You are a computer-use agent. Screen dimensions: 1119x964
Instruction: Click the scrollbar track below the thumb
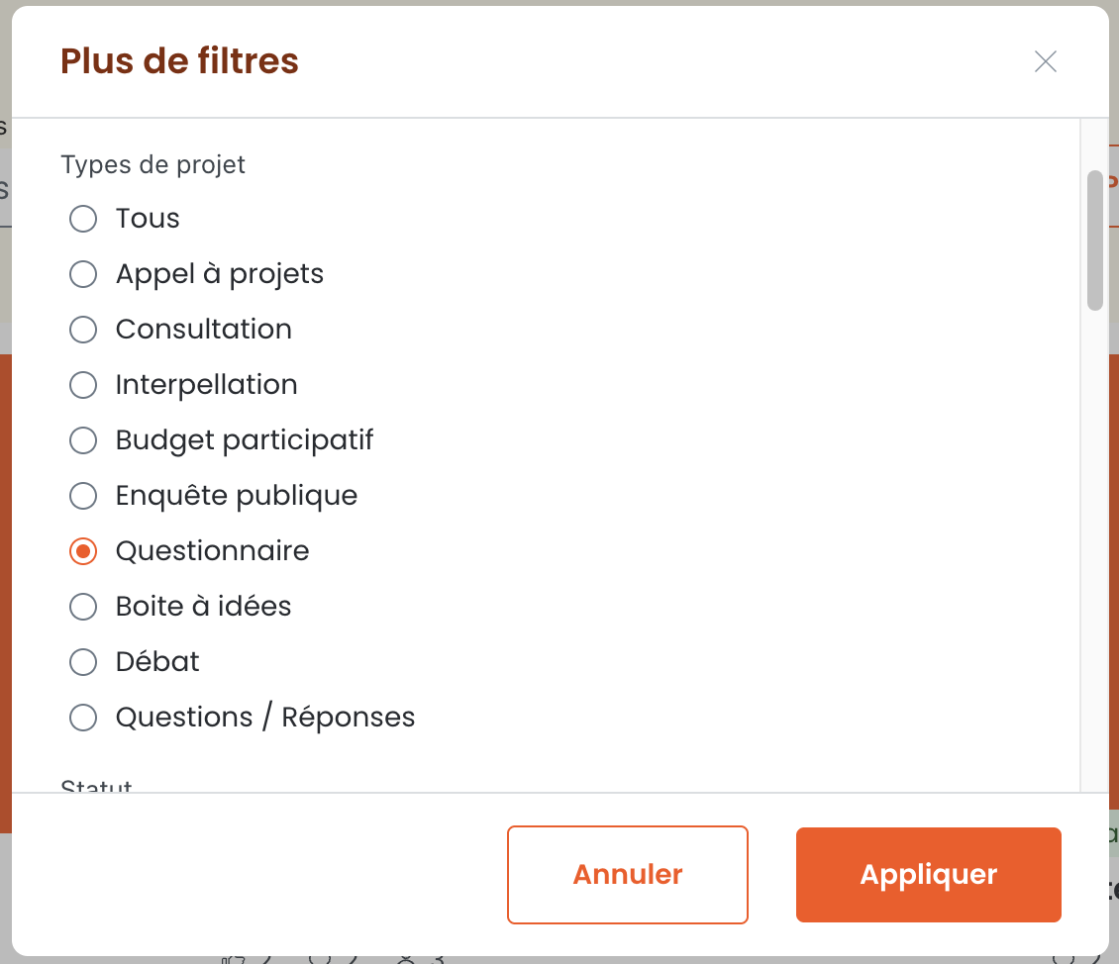click(x=1094, y=549)
